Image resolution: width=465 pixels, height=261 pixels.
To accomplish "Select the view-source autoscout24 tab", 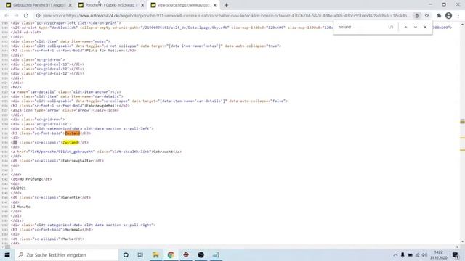I will [183, 5].
